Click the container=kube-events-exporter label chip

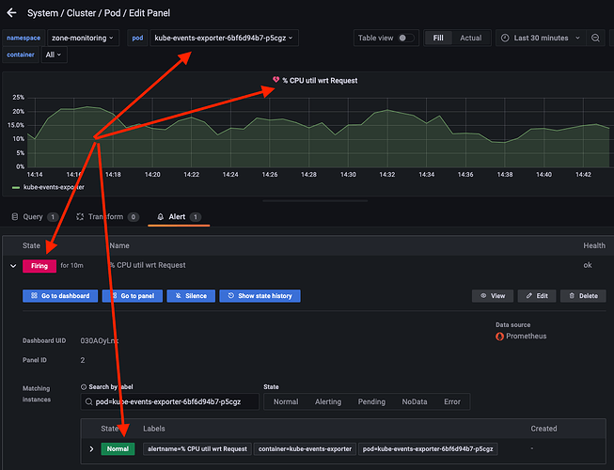click(x=305, y=449)
